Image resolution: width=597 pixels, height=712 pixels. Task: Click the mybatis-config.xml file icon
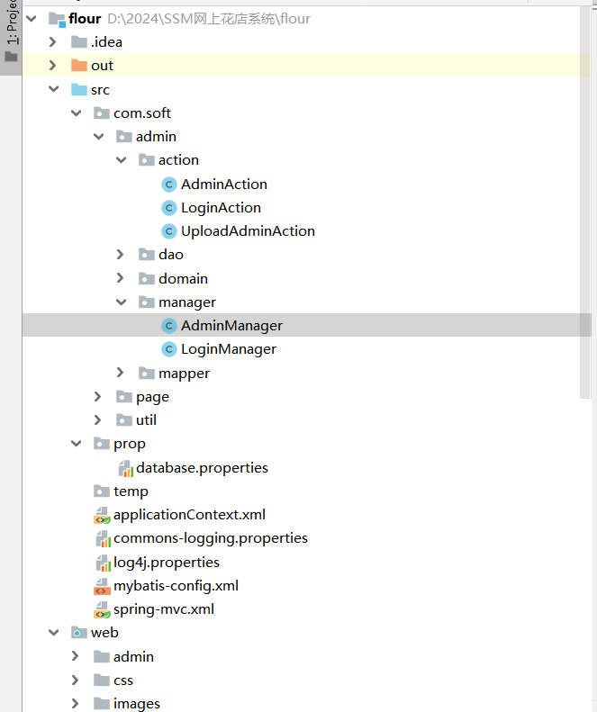coord(102,586)
